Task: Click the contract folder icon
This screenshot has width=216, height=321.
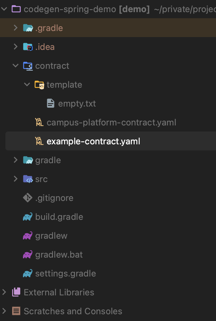Action: (x=28, y=66)
